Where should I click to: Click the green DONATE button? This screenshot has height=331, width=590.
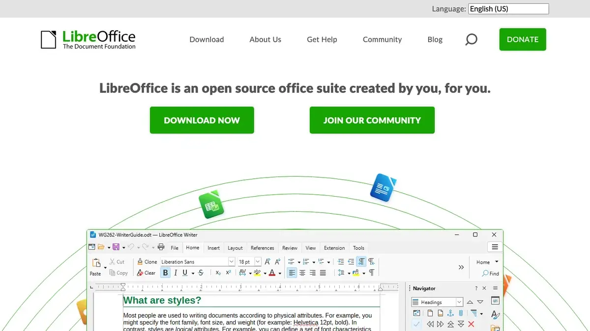click(523, 39)
